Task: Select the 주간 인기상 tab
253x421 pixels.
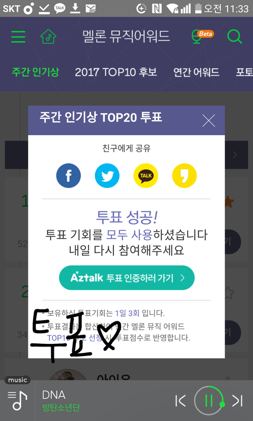Action: click(35, 72)
